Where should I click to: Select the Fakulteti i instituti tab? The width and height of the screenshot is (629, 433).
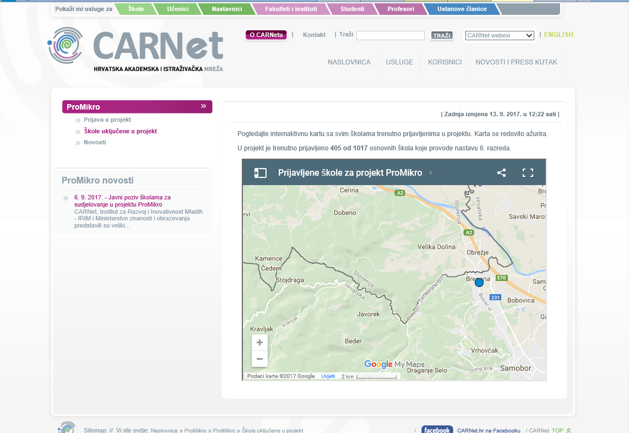291,9
